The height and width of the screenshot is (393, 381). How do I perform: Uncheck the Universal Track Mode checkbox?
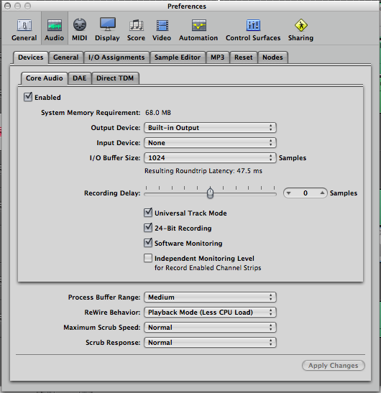148,213
